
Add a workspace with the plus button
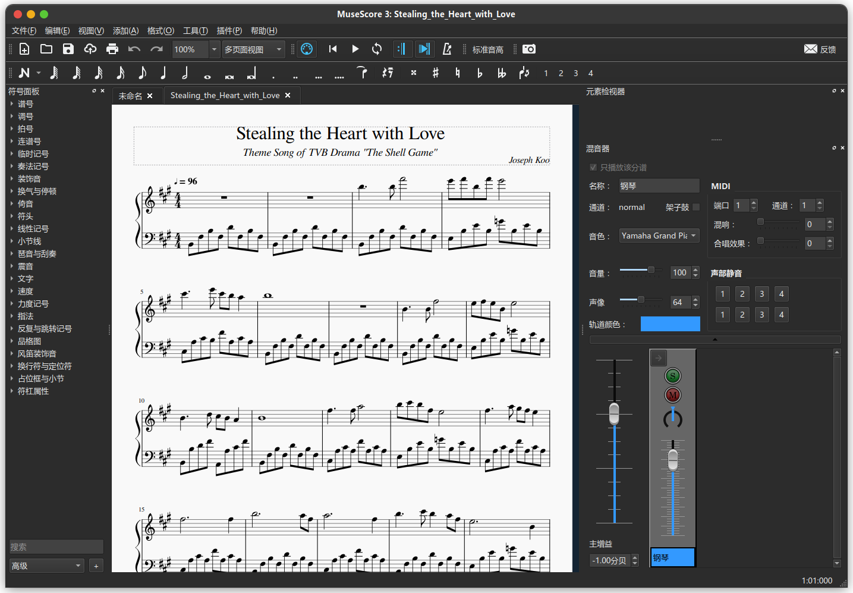[96, 566]
